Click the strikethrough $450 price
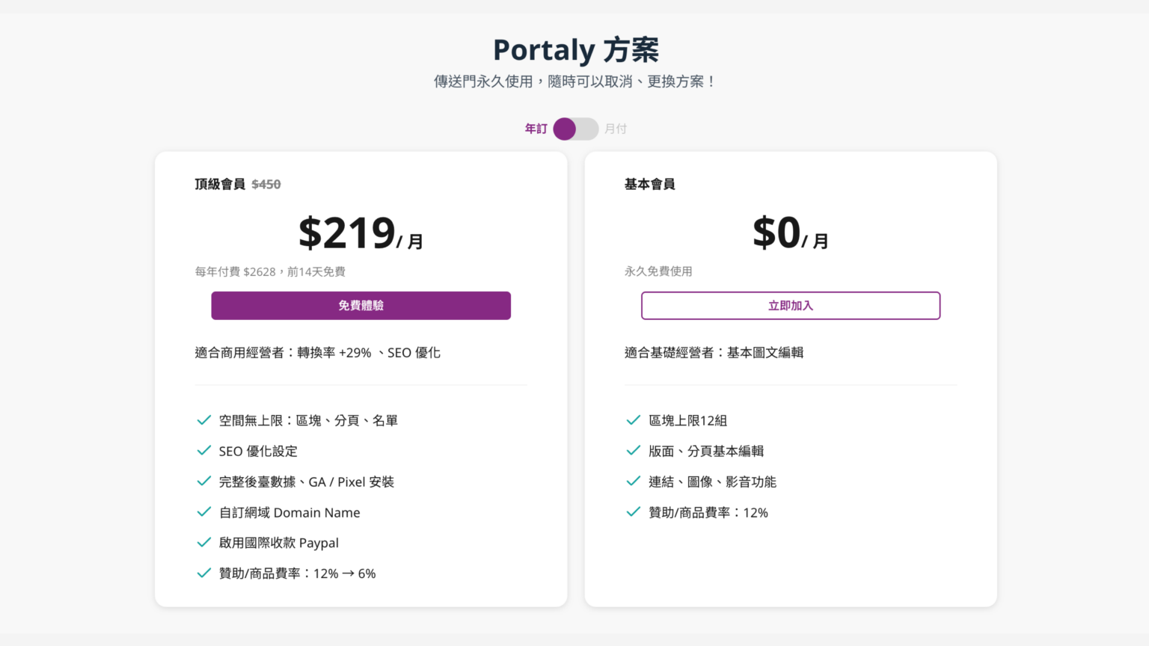Image resolution: width=1149 pixels, height=646 pixels. pos(266,184)
